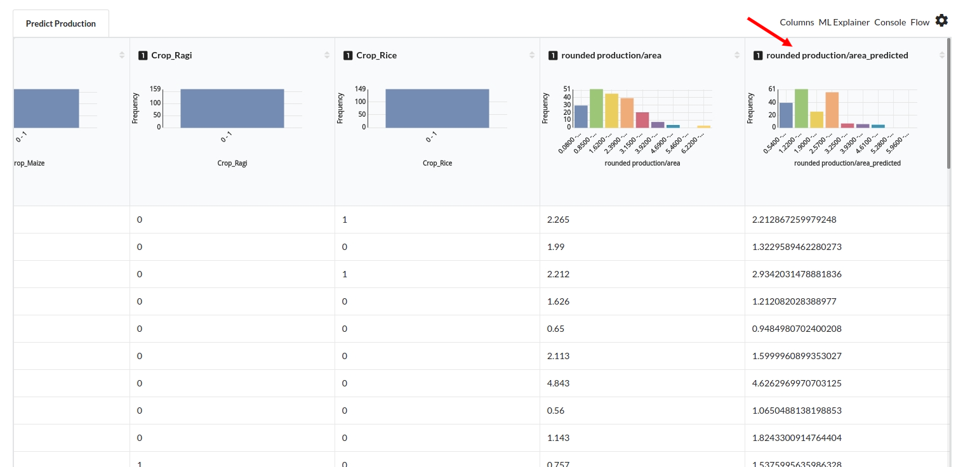Click the Crop_Rice axis label under its chart
This screenshot has width=970, height=467.
437,163
